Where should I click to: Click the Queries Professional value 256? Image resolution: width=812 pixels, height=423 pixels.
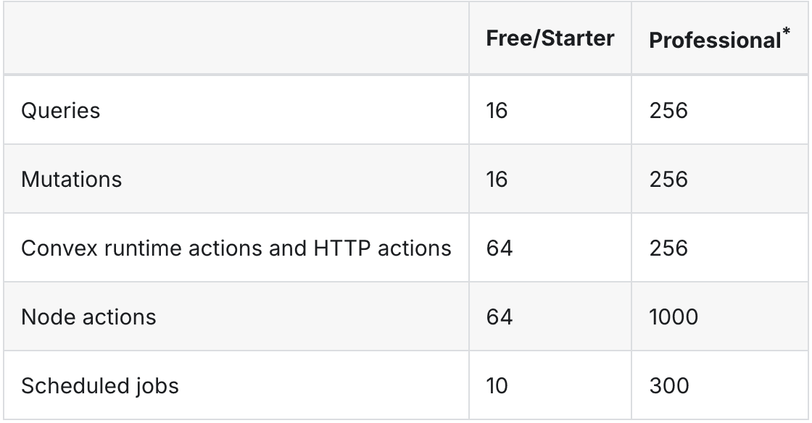[x=668, y=111]
